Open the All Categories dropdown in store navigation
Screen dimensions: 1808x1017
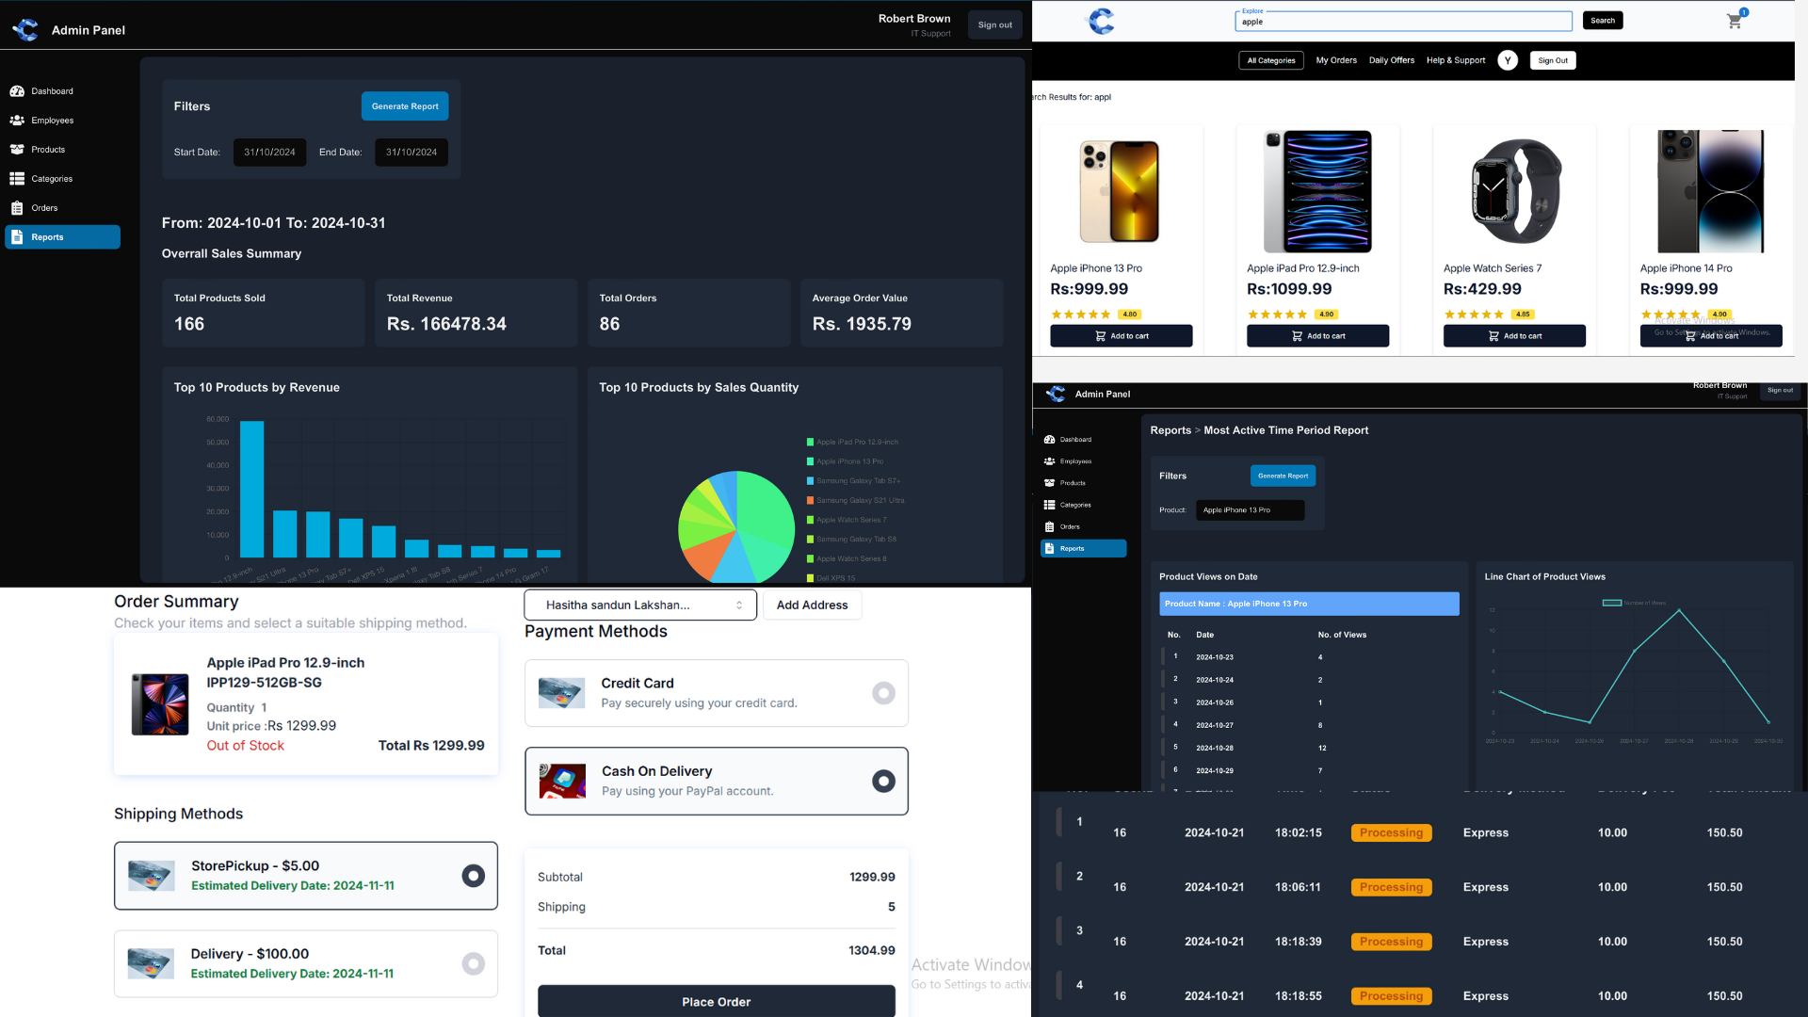coord(1270,60)
